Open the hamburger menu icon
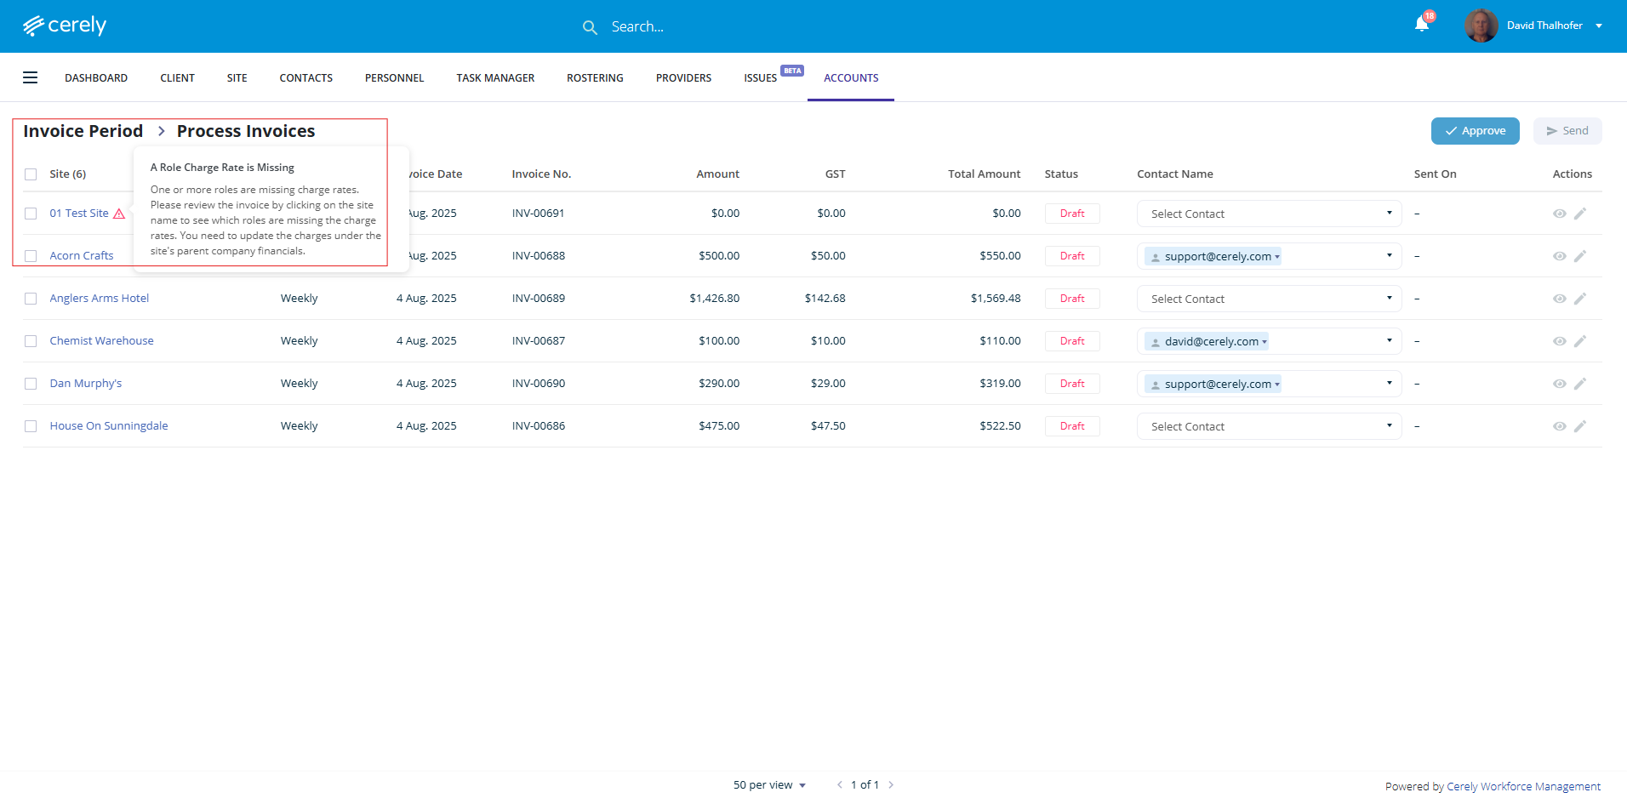 [31, 77]
